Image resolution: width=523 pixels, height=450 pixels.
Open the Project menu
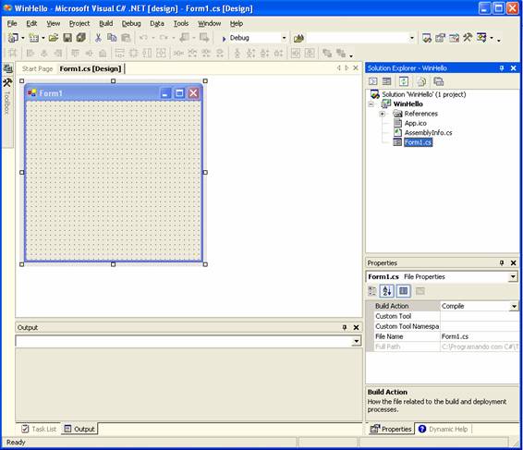[x=79, y=23]
